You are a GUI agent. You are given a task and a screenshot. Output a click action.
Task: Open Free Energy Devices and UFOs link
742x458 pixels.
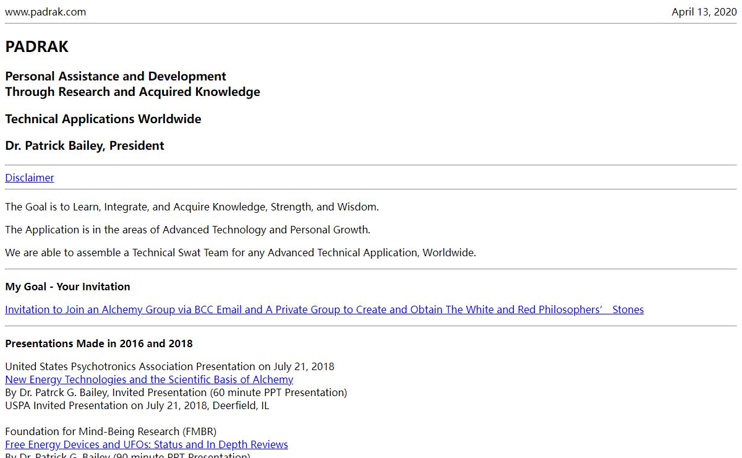(x=147, y=444)
